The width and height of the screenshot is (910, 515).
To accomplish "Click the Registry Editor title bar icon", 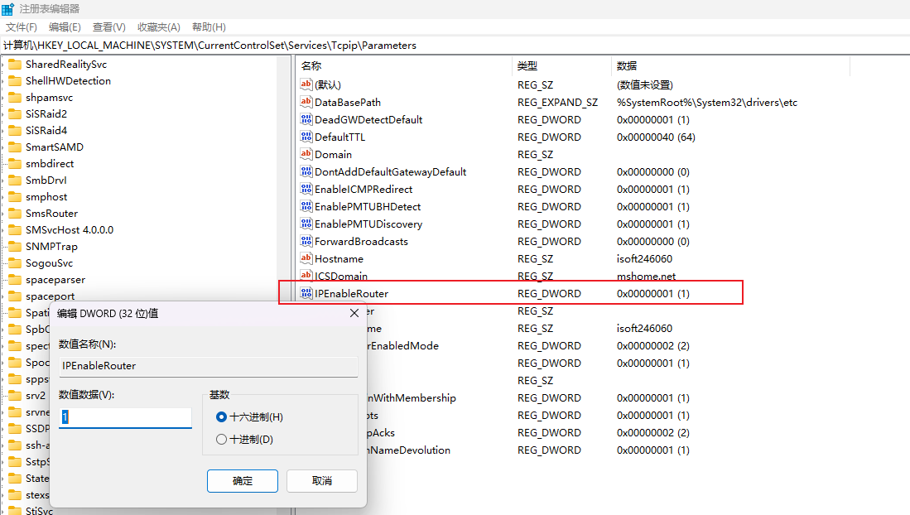I will click(7, 8).
